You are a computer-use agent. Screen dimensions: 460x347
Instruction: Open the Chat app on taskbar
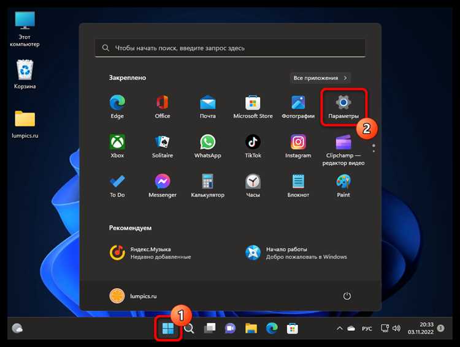pyautogui.click(x=230, y=329)
